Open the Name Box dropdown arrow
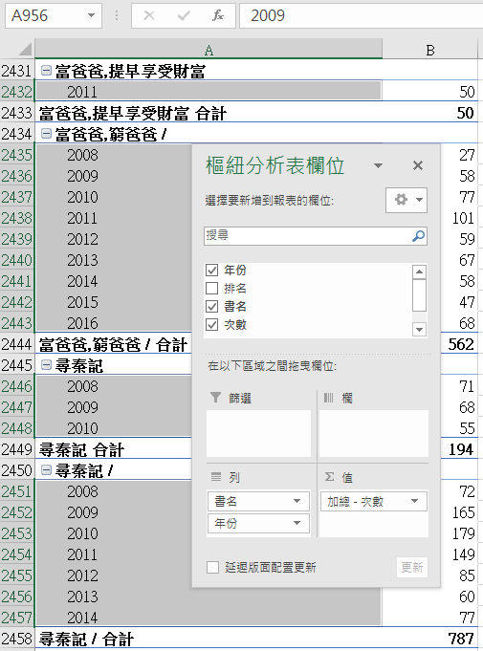The height and width of the screenshot is (651, 483). 91,16
